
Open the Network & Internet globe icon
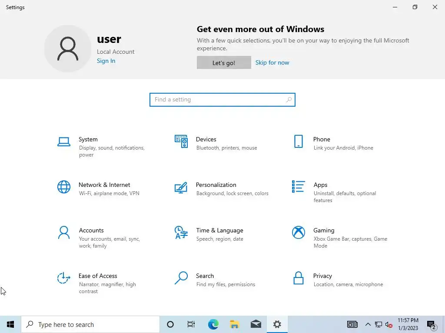point(63,187)
